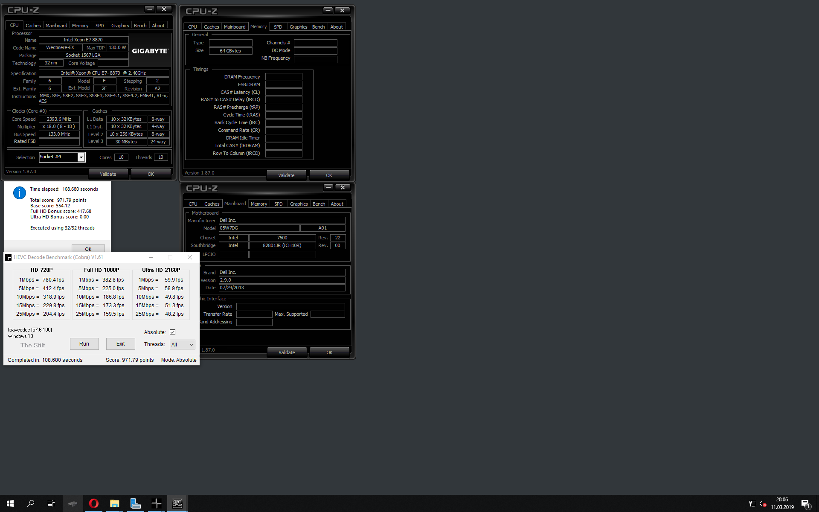Open About tab in the CPU window
Viewport: 819px width, 512px height.
tap(158, 26)
